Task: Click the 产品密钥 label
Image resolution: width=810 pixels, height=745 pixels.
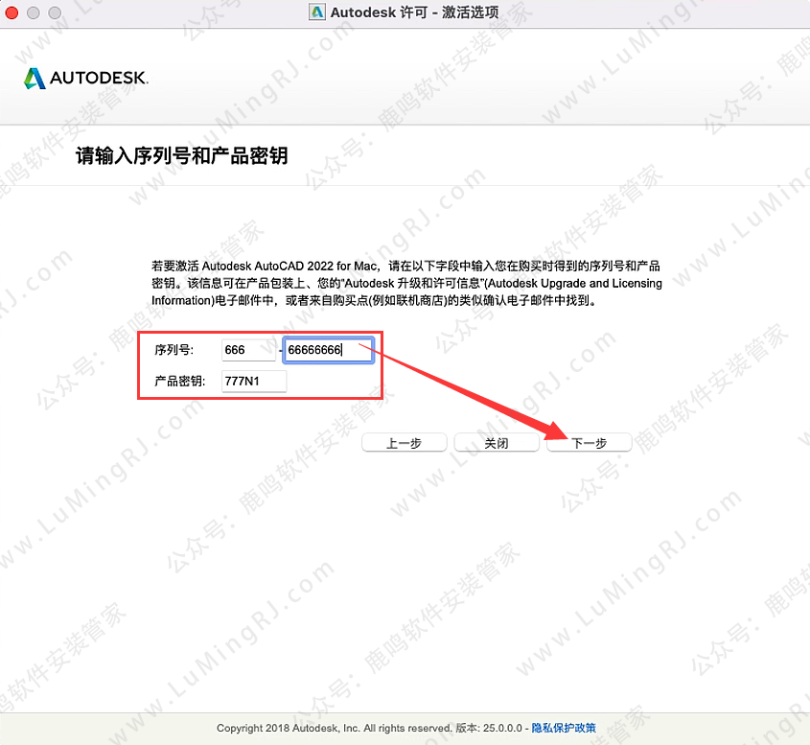Action: (180, 382)
